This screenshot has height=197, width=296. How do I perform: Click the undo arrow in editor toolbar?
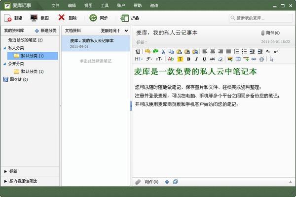click(x=147, y=51)
